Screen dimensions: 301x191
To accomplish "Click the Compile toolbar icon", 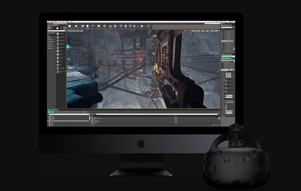I will tap(121, 27).
